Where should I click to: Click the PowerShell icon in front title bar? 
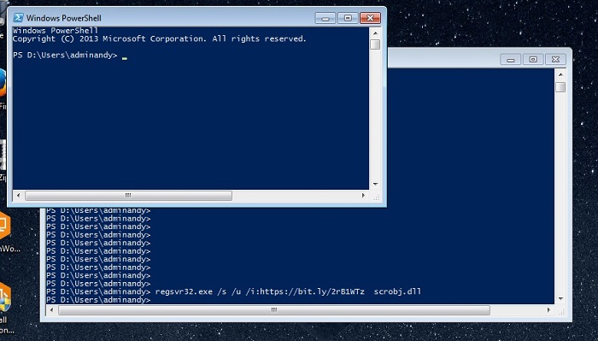pyautogui.click(x=18, y=18)
